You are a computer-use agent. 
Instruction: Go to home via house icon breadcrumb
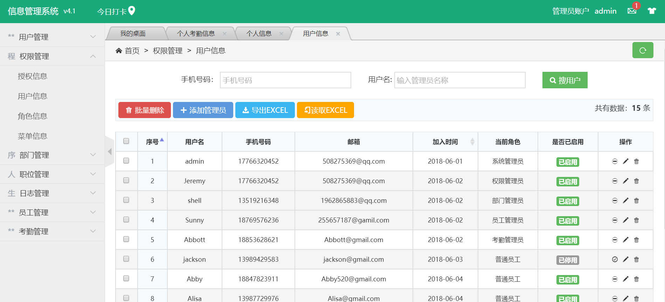(119, 51)
